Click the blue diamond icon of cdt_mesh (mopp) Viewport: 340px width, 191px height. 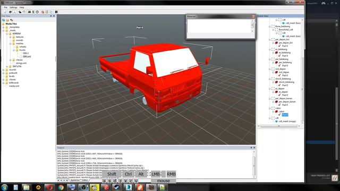(x=276, y=121)
